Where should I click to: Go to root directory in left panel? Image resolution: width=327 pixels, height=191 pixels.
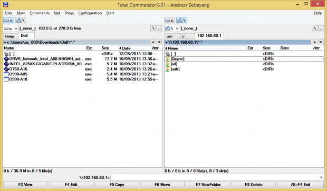pyautogui.click(x=153, y=28)
